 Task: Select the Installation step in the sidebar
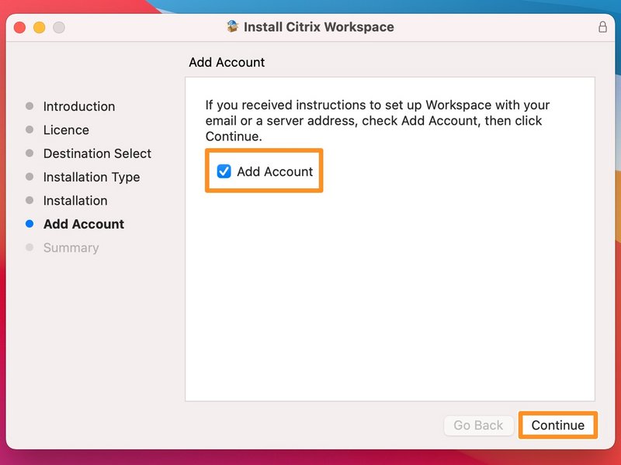(75, 201)
